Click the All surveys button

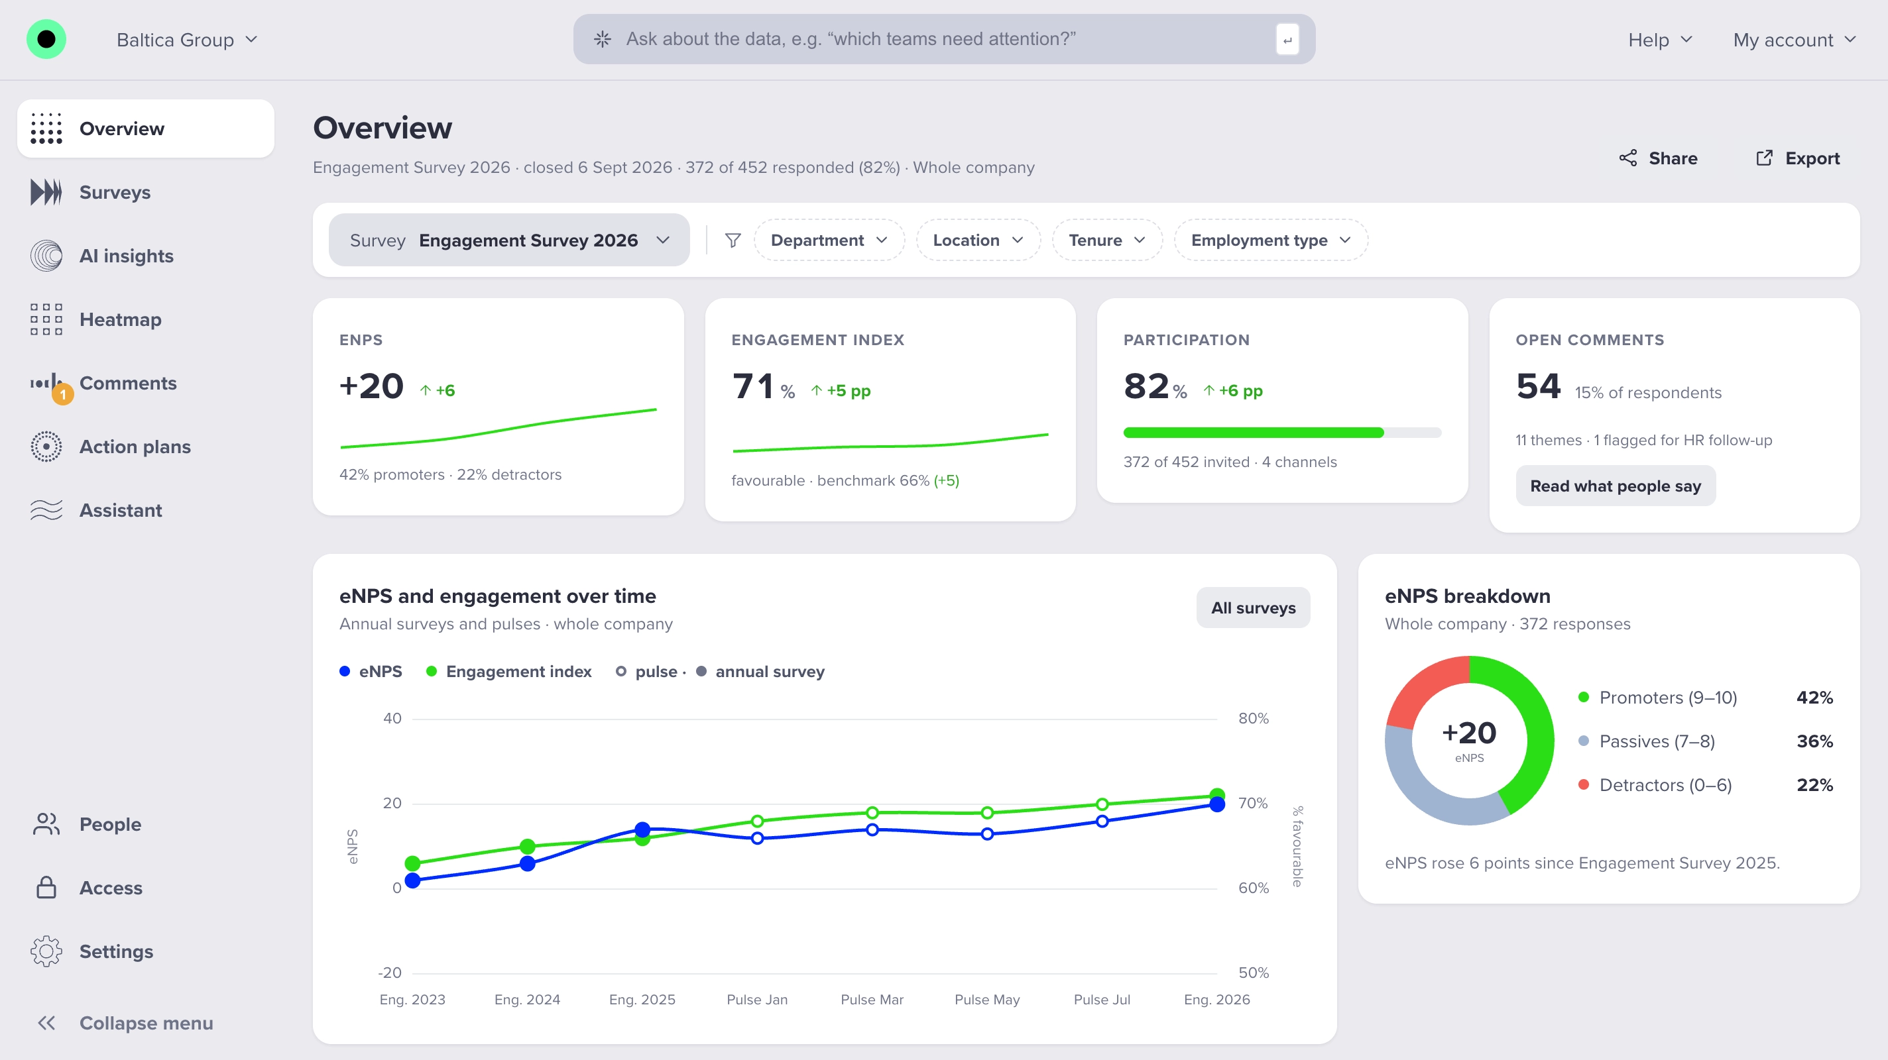click(x=1252, y=608)
